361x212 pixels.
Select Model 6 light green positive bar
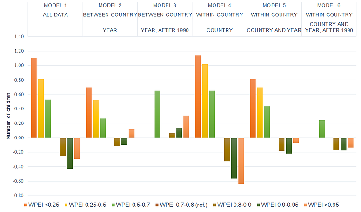[322, 129]
